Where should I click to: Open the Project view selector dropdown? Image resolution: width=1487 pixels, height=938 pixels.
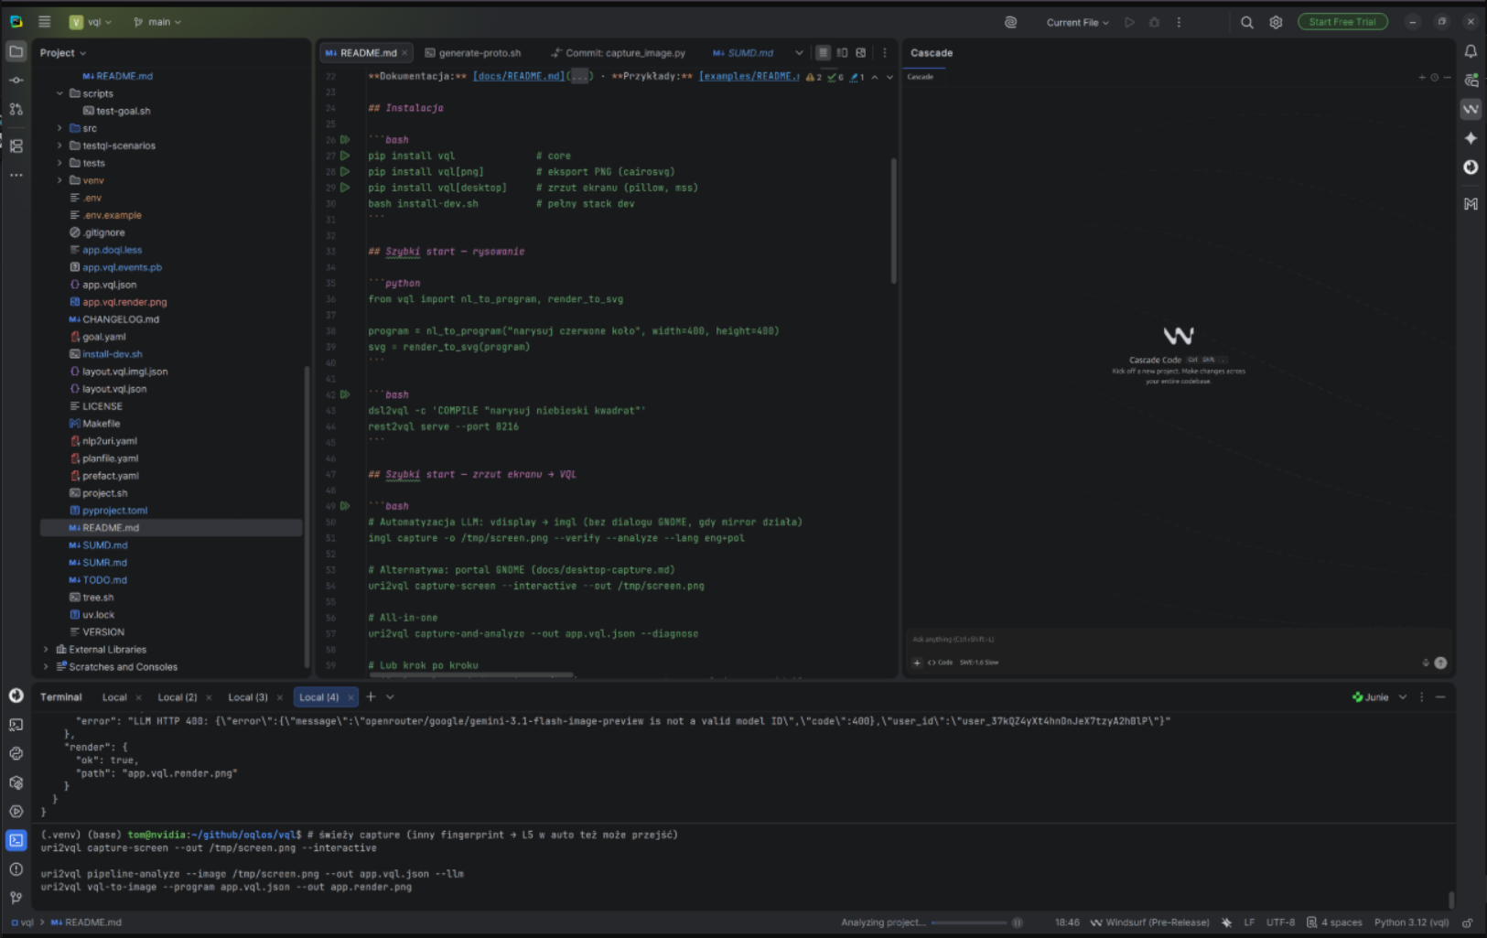coord(63,53)
